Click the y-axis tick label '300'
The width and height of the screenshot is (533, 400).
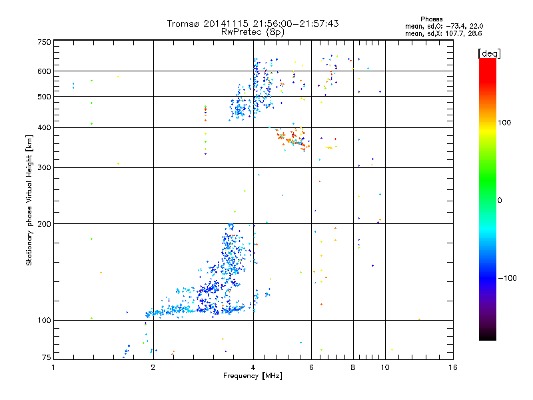point(44,168)
